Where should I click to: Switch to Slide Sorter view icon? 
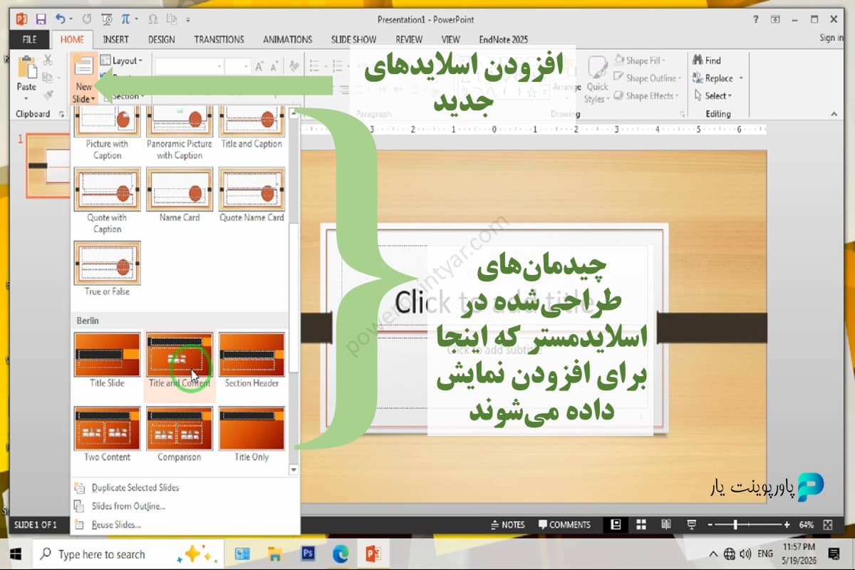(x=642, y=524)
